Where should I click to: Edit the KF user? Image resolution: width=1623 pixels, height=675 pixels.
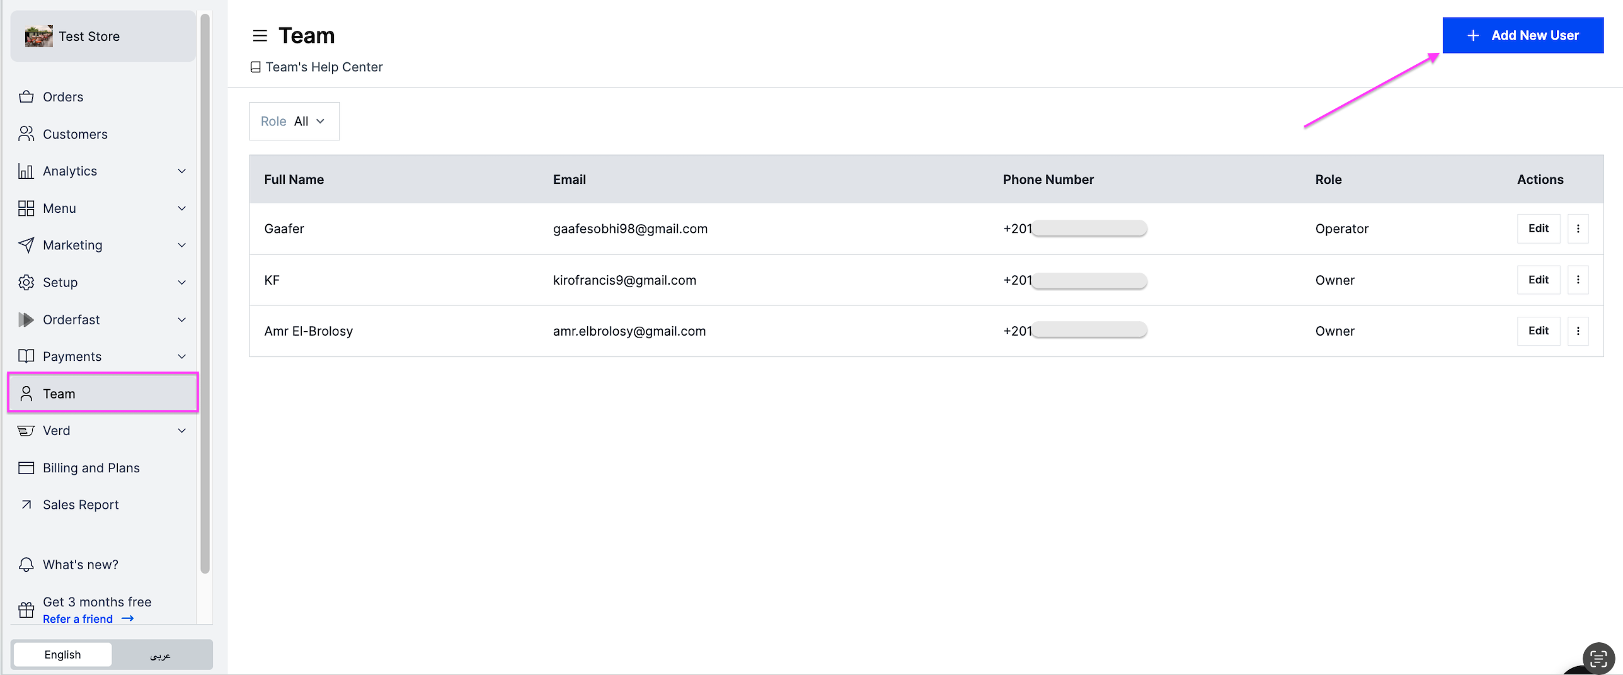[x=1538, y=280]
